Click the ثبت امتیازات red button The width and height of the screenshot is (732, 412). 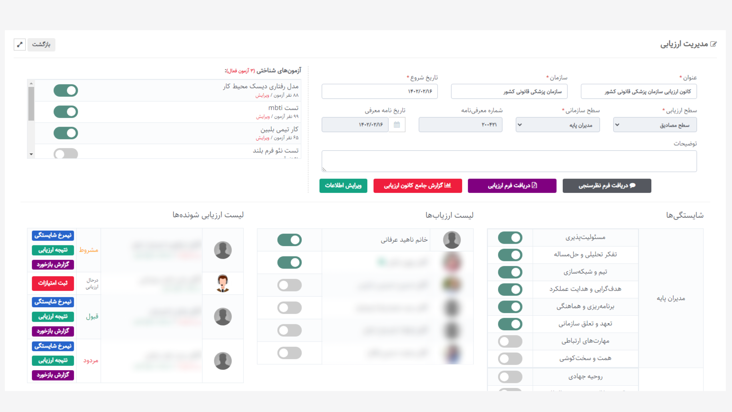pyautogui.click(x=53, y=283)
